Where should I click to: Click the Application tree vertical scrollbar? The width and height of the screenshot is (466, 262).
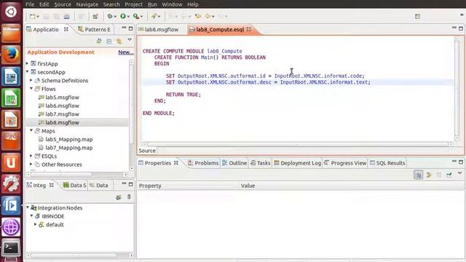tap(132, 115)
